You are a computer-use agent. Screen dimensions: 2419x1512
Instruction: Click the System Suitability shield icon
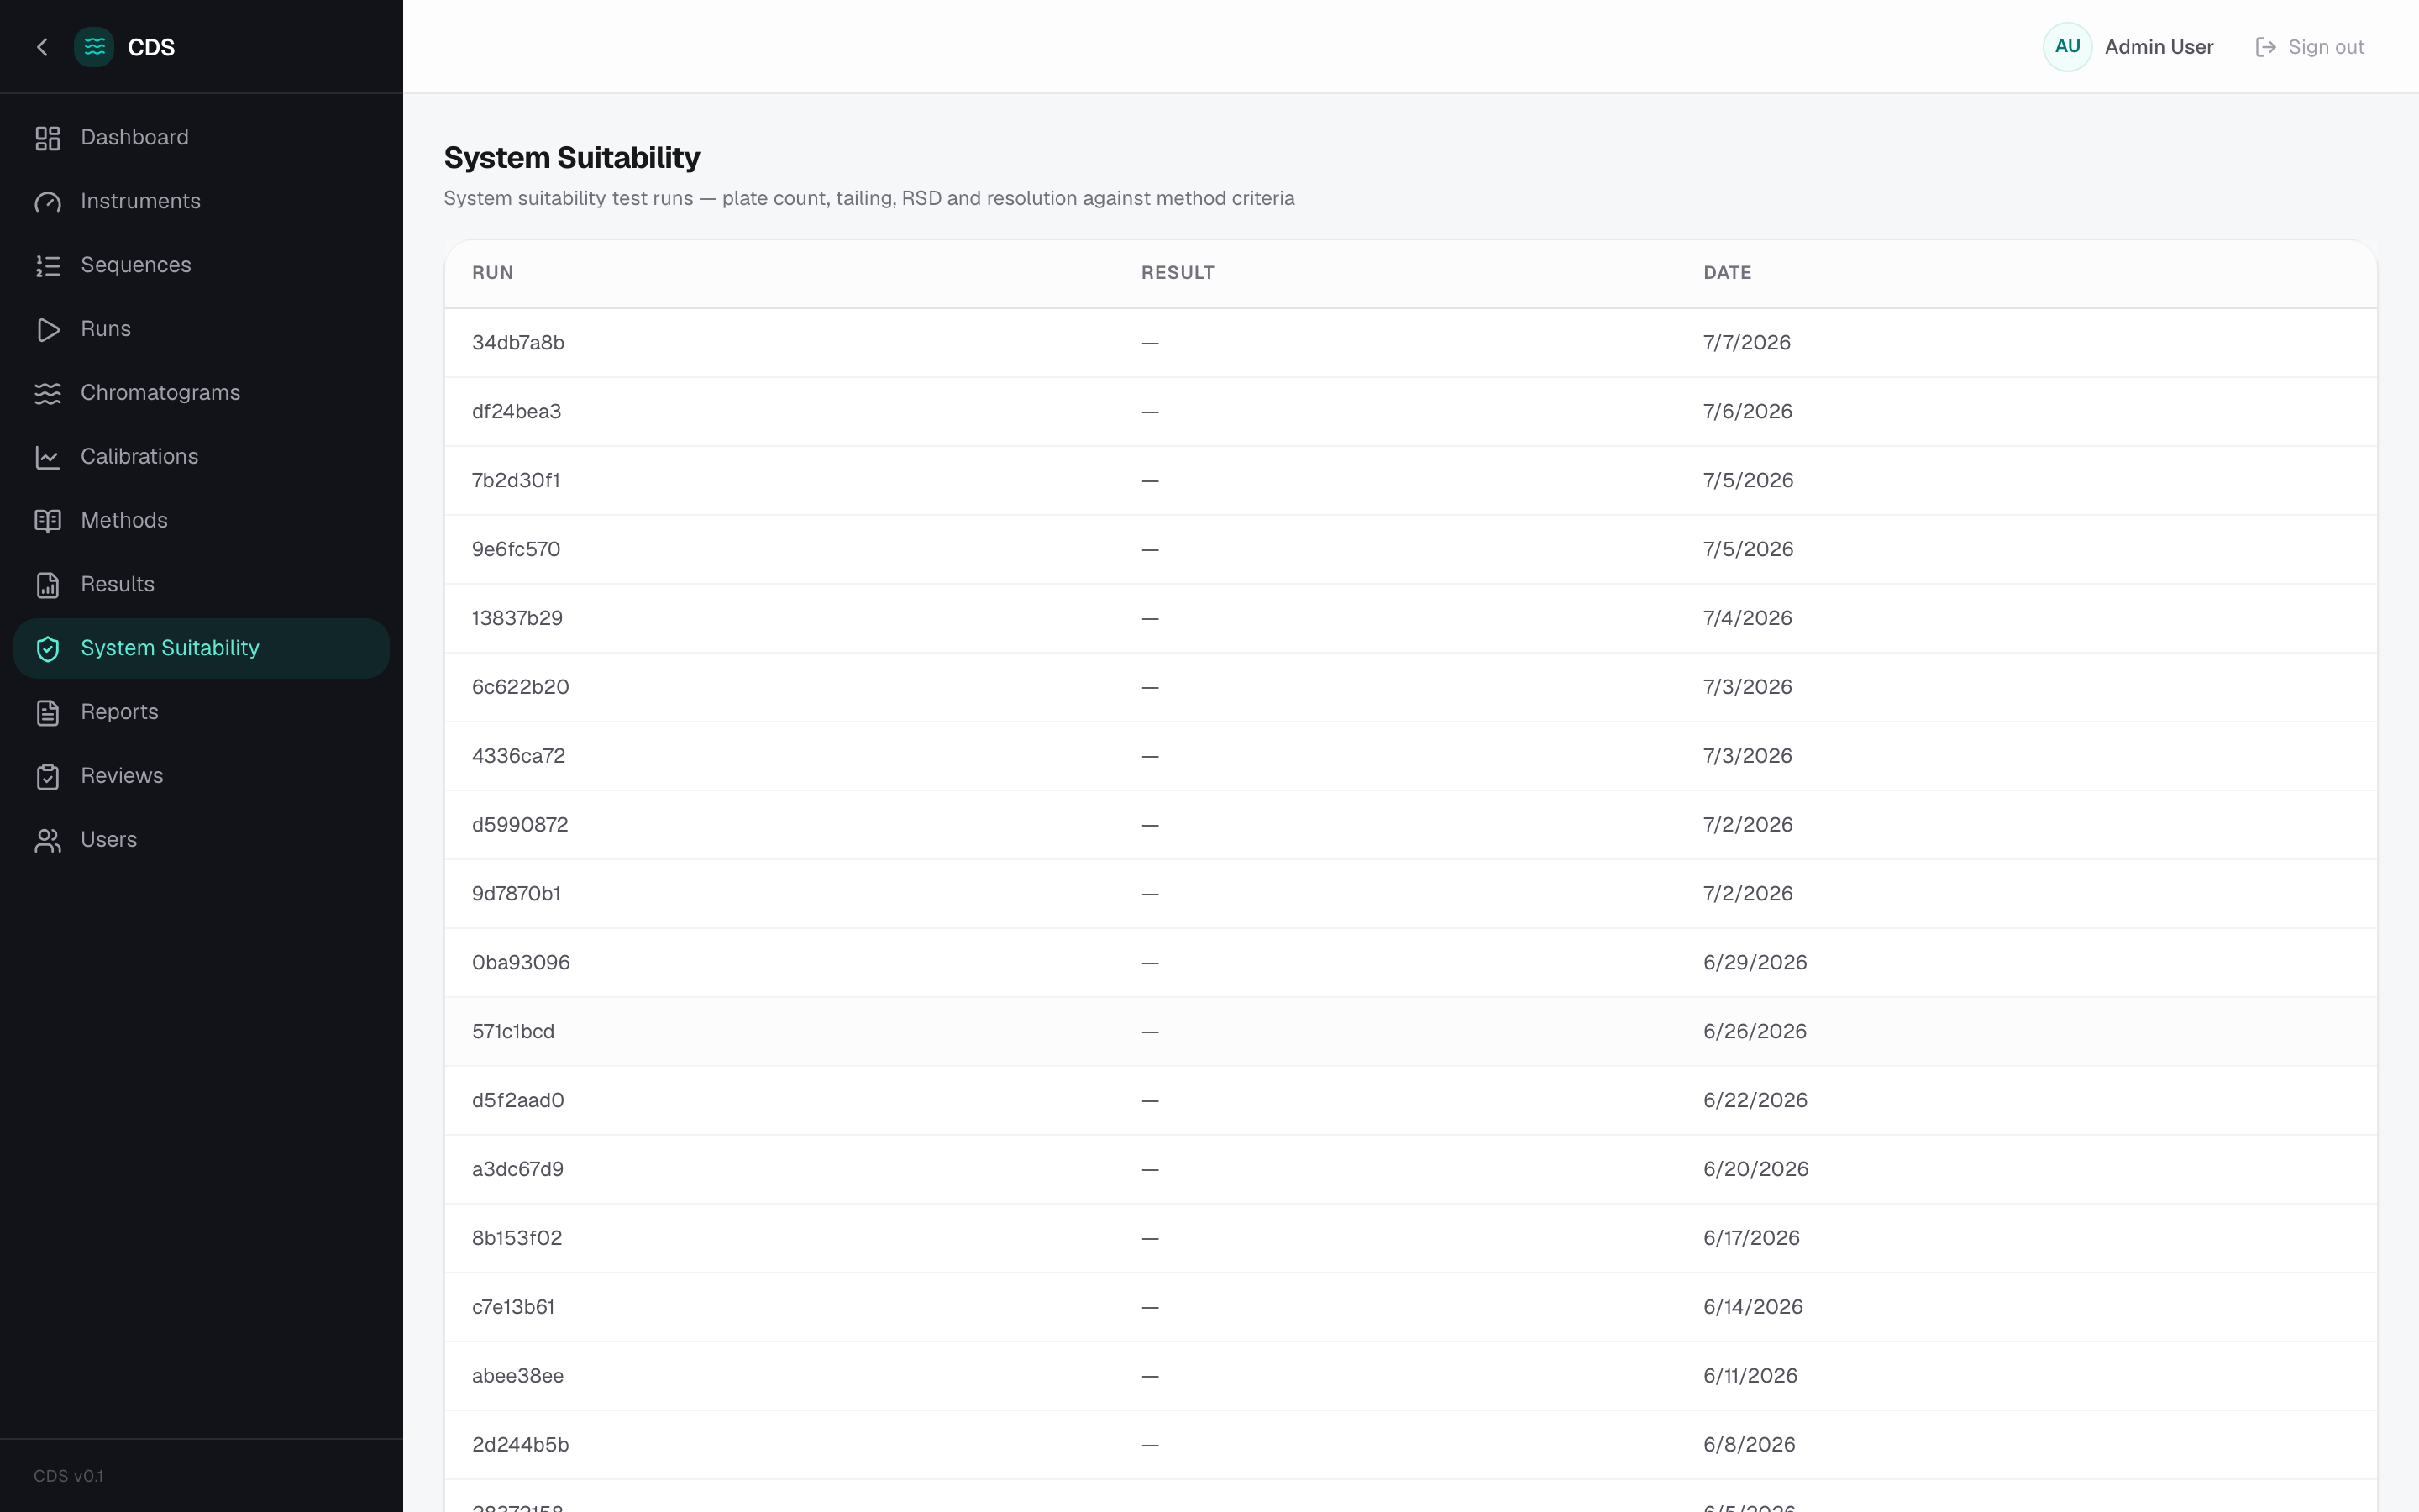point(48,649)
